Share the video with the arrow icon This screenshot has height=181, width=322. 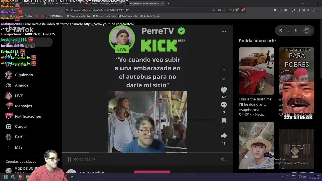pyautogui.click(x=224, y=136)
